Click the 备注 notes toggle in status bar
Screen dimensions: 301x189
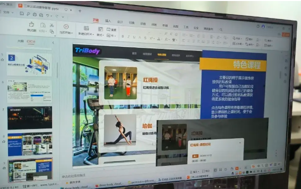pyautogui.click(x=194, y=171)
